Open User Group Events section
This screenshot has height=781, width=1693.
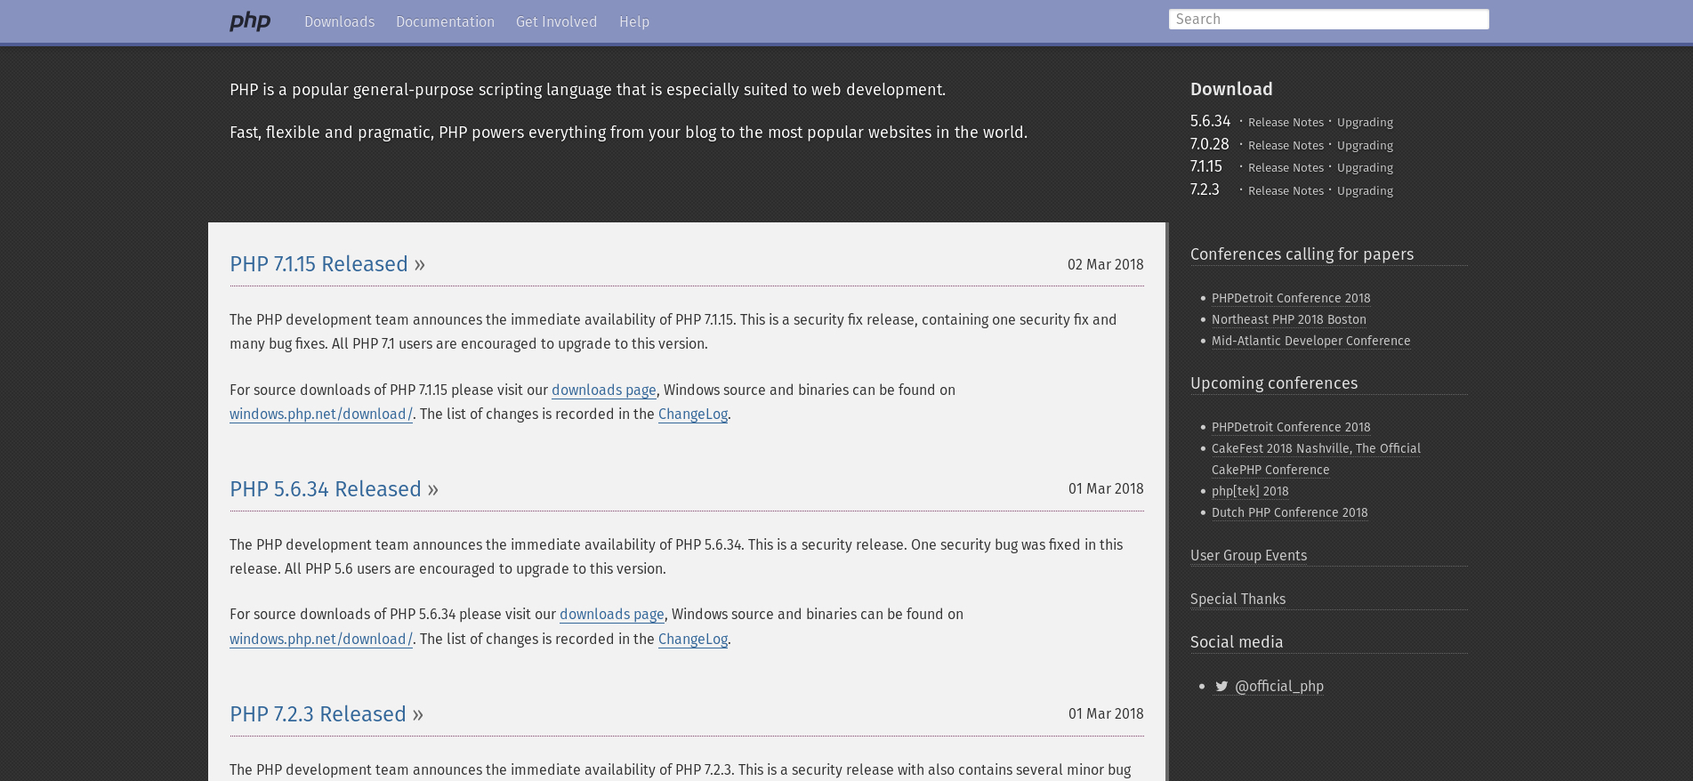[x=1248, y=556]
